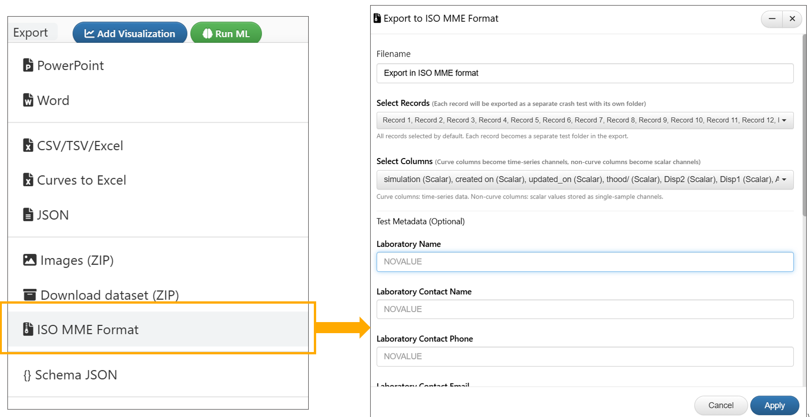
Task: Click Add Visualization button
Action: (x=130, y=34)
